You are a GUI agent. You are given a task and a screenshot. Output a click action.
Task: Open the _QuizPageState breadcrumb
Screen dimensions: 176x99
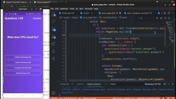(x=108, y=18)
